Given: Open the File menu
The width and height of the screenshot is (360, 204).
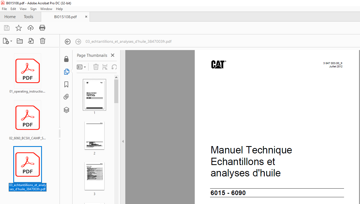Looking at the screenshot, I should pos(4,9).
